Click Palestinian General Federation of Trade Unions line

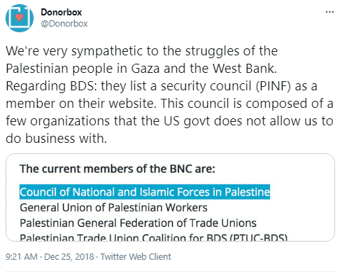pos(138,223)
